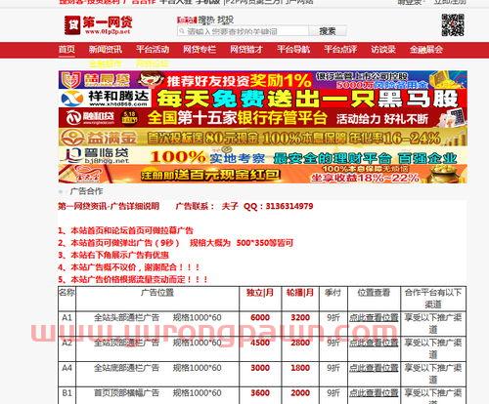Viewport: 489px width, 404px height.
Task: Open the 平台导航 menu item
Action: pos(293,50)
